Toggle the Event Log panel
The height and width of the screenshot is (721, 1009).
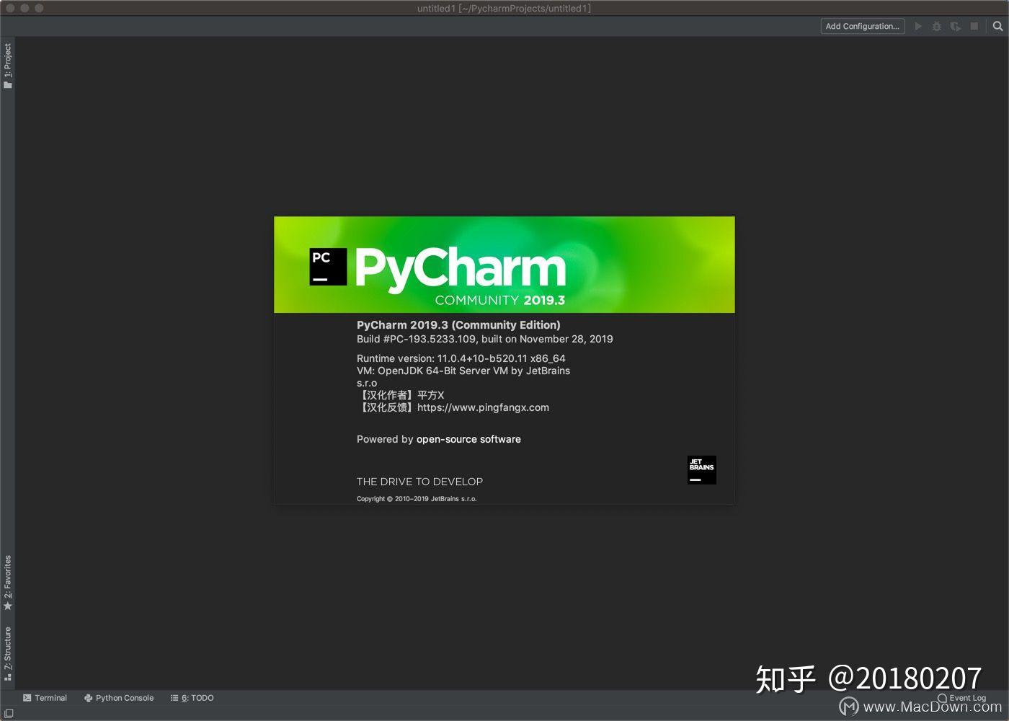coord(962,698)
